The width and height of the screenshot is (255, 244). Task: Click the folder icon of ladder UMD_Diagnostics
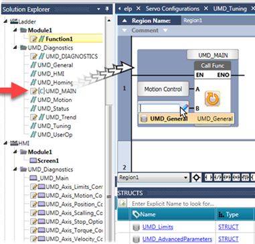click(23, 48)
